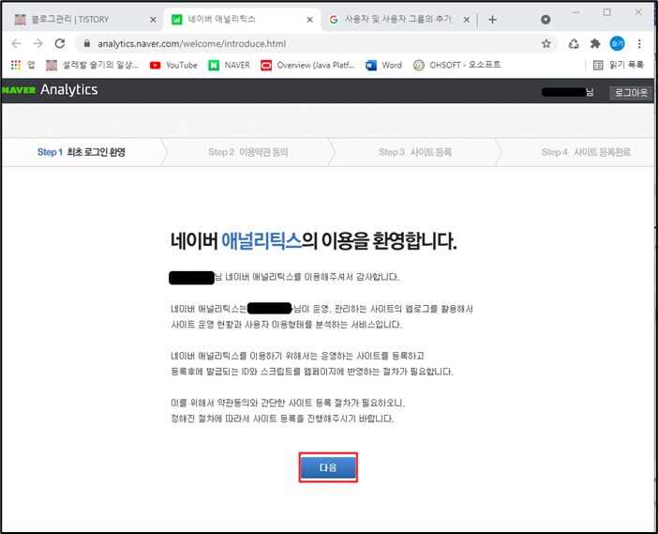View site information via lock icon
The height and width of the screenshot is (534, 658).
87,44
